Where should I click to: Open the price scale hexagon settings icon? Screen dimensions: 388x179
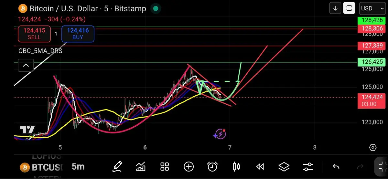pyautogui.click(x=372, y=148)
